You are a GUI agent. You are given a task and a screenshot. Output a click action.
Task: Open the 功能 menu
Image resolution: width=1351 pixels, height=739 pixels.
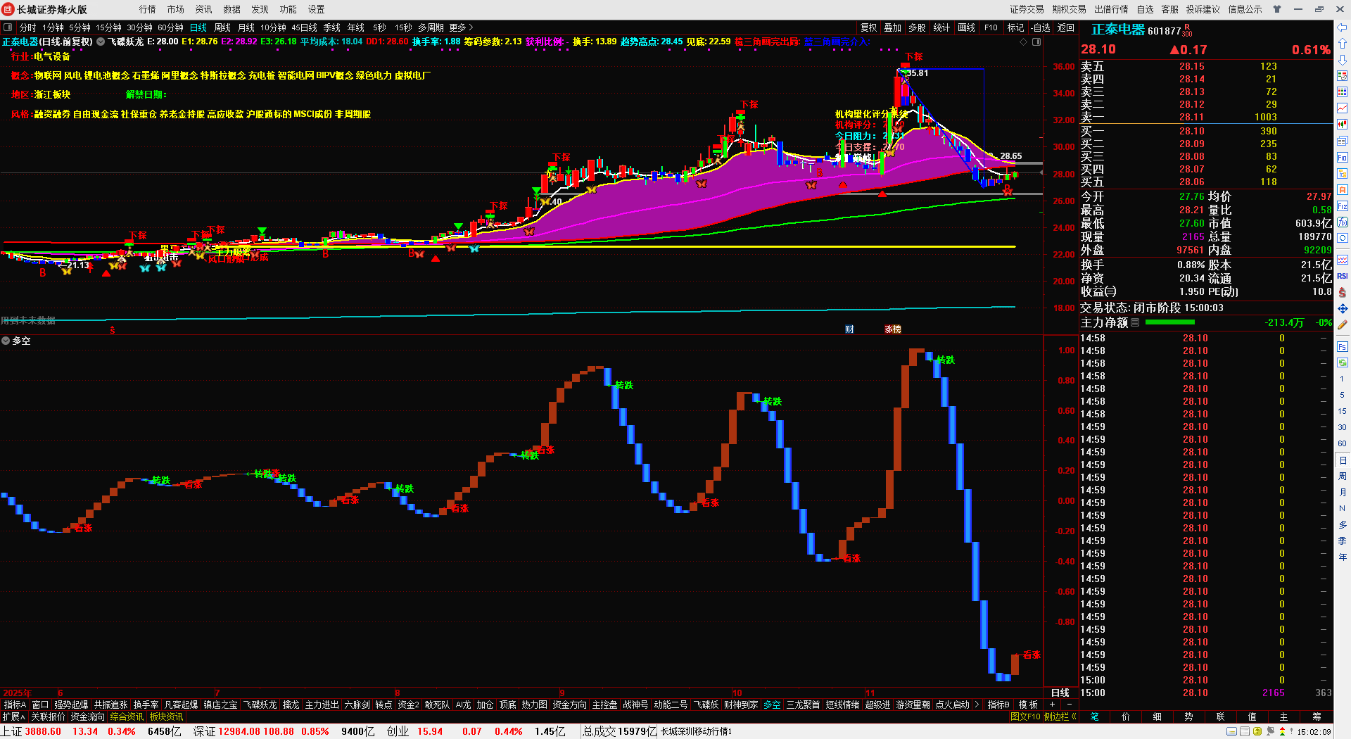tap(288, 9)
